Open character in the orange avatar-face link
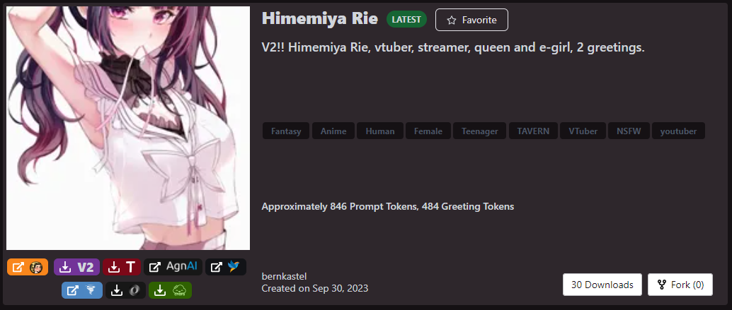 tap(28, 267)
